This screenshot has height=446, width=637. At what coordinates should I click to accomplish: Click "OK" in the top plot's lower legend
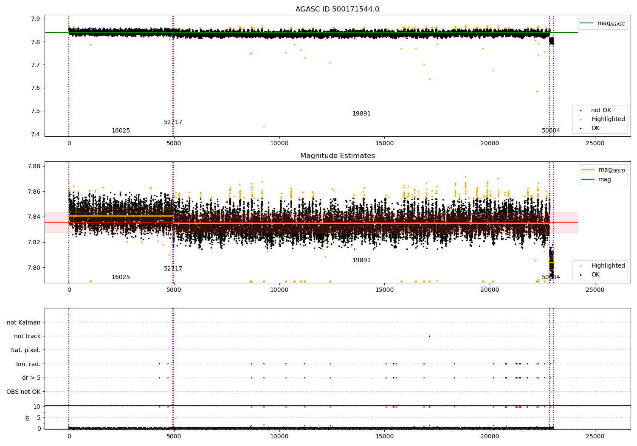click(x=595, y=128)
